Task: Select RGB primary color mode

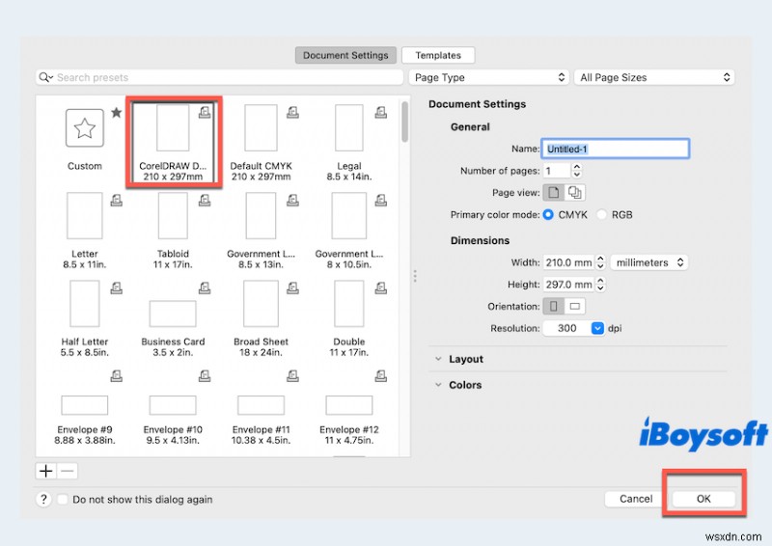Action: (601, 215)
